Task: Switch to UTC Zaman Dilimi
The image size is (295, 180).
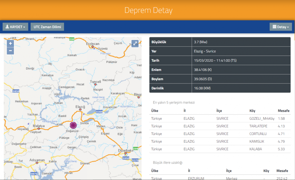Action: 47,27
